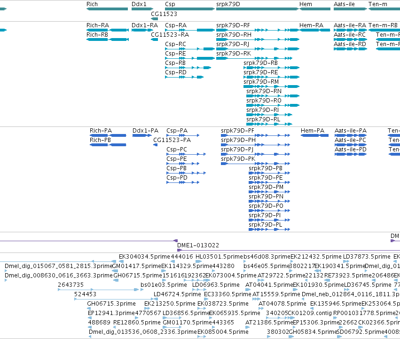Select protein srpk79D-PK

click(256, 164)
